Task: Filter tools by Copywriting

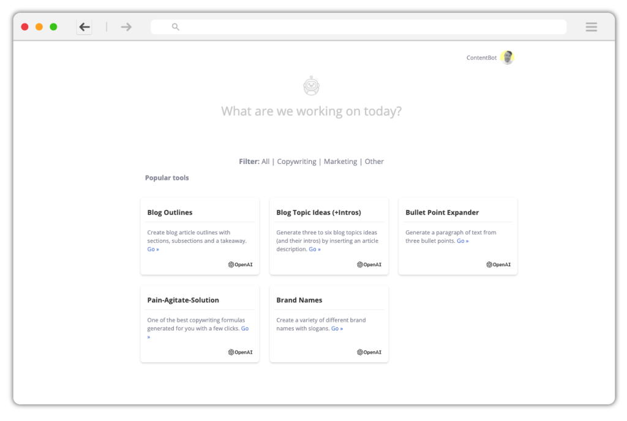Action: [297, 162]
